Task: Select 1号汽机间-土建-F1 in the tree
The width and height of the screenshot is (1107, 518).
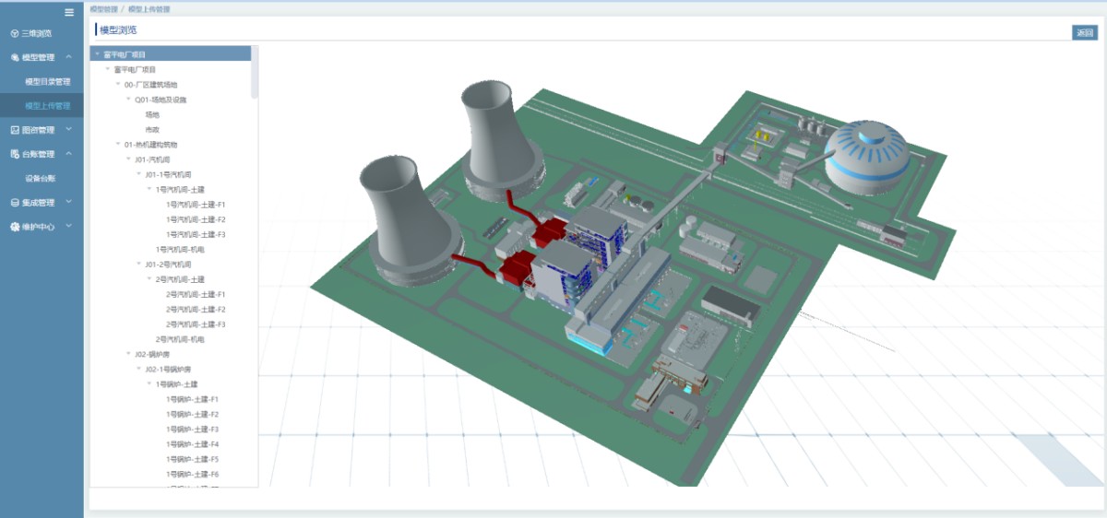Action: tap(196, 205)
